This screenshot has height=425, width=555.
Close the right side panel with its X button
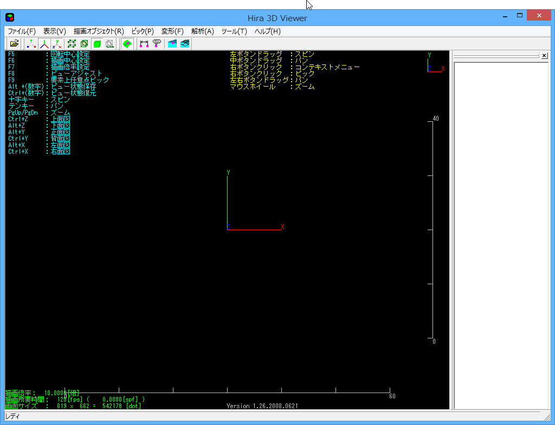[544, 56]
